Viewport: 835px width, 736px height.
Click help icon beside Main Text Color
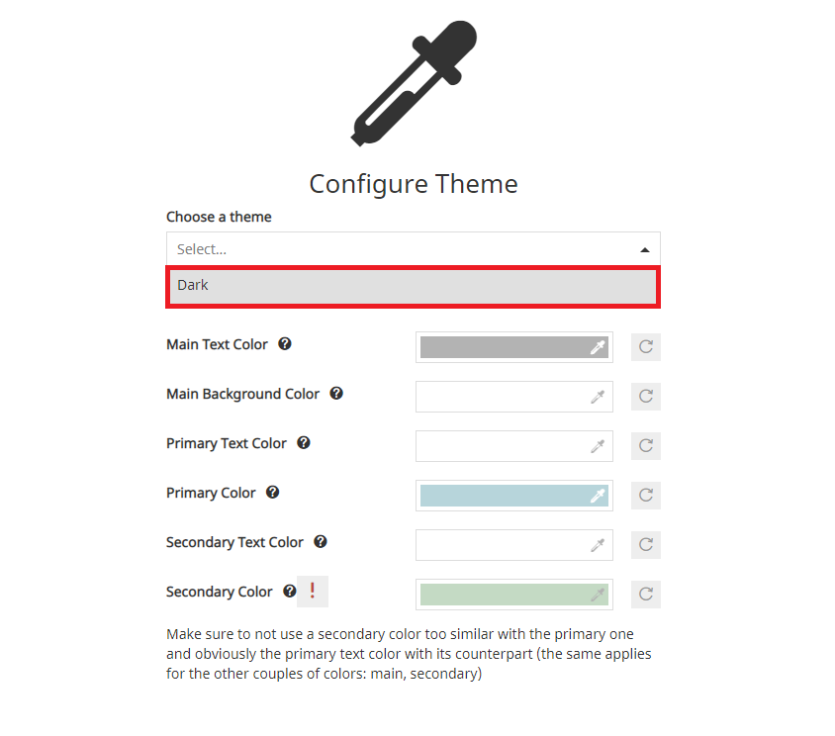pyautogui.click(x=285, y=344)
